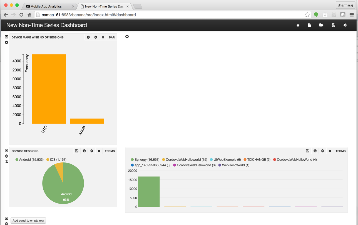Show info for Device Make panel
The image size is (358, 225).
tap(88, 37)
